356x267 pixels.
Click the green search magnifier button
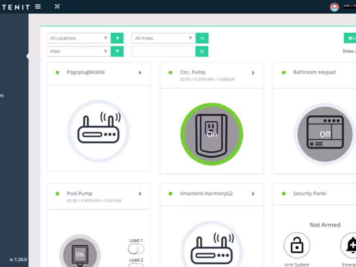(202, 51)
